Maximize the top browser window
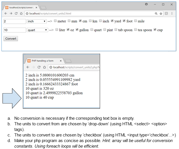The image size is (179, 149). point(163,4)
